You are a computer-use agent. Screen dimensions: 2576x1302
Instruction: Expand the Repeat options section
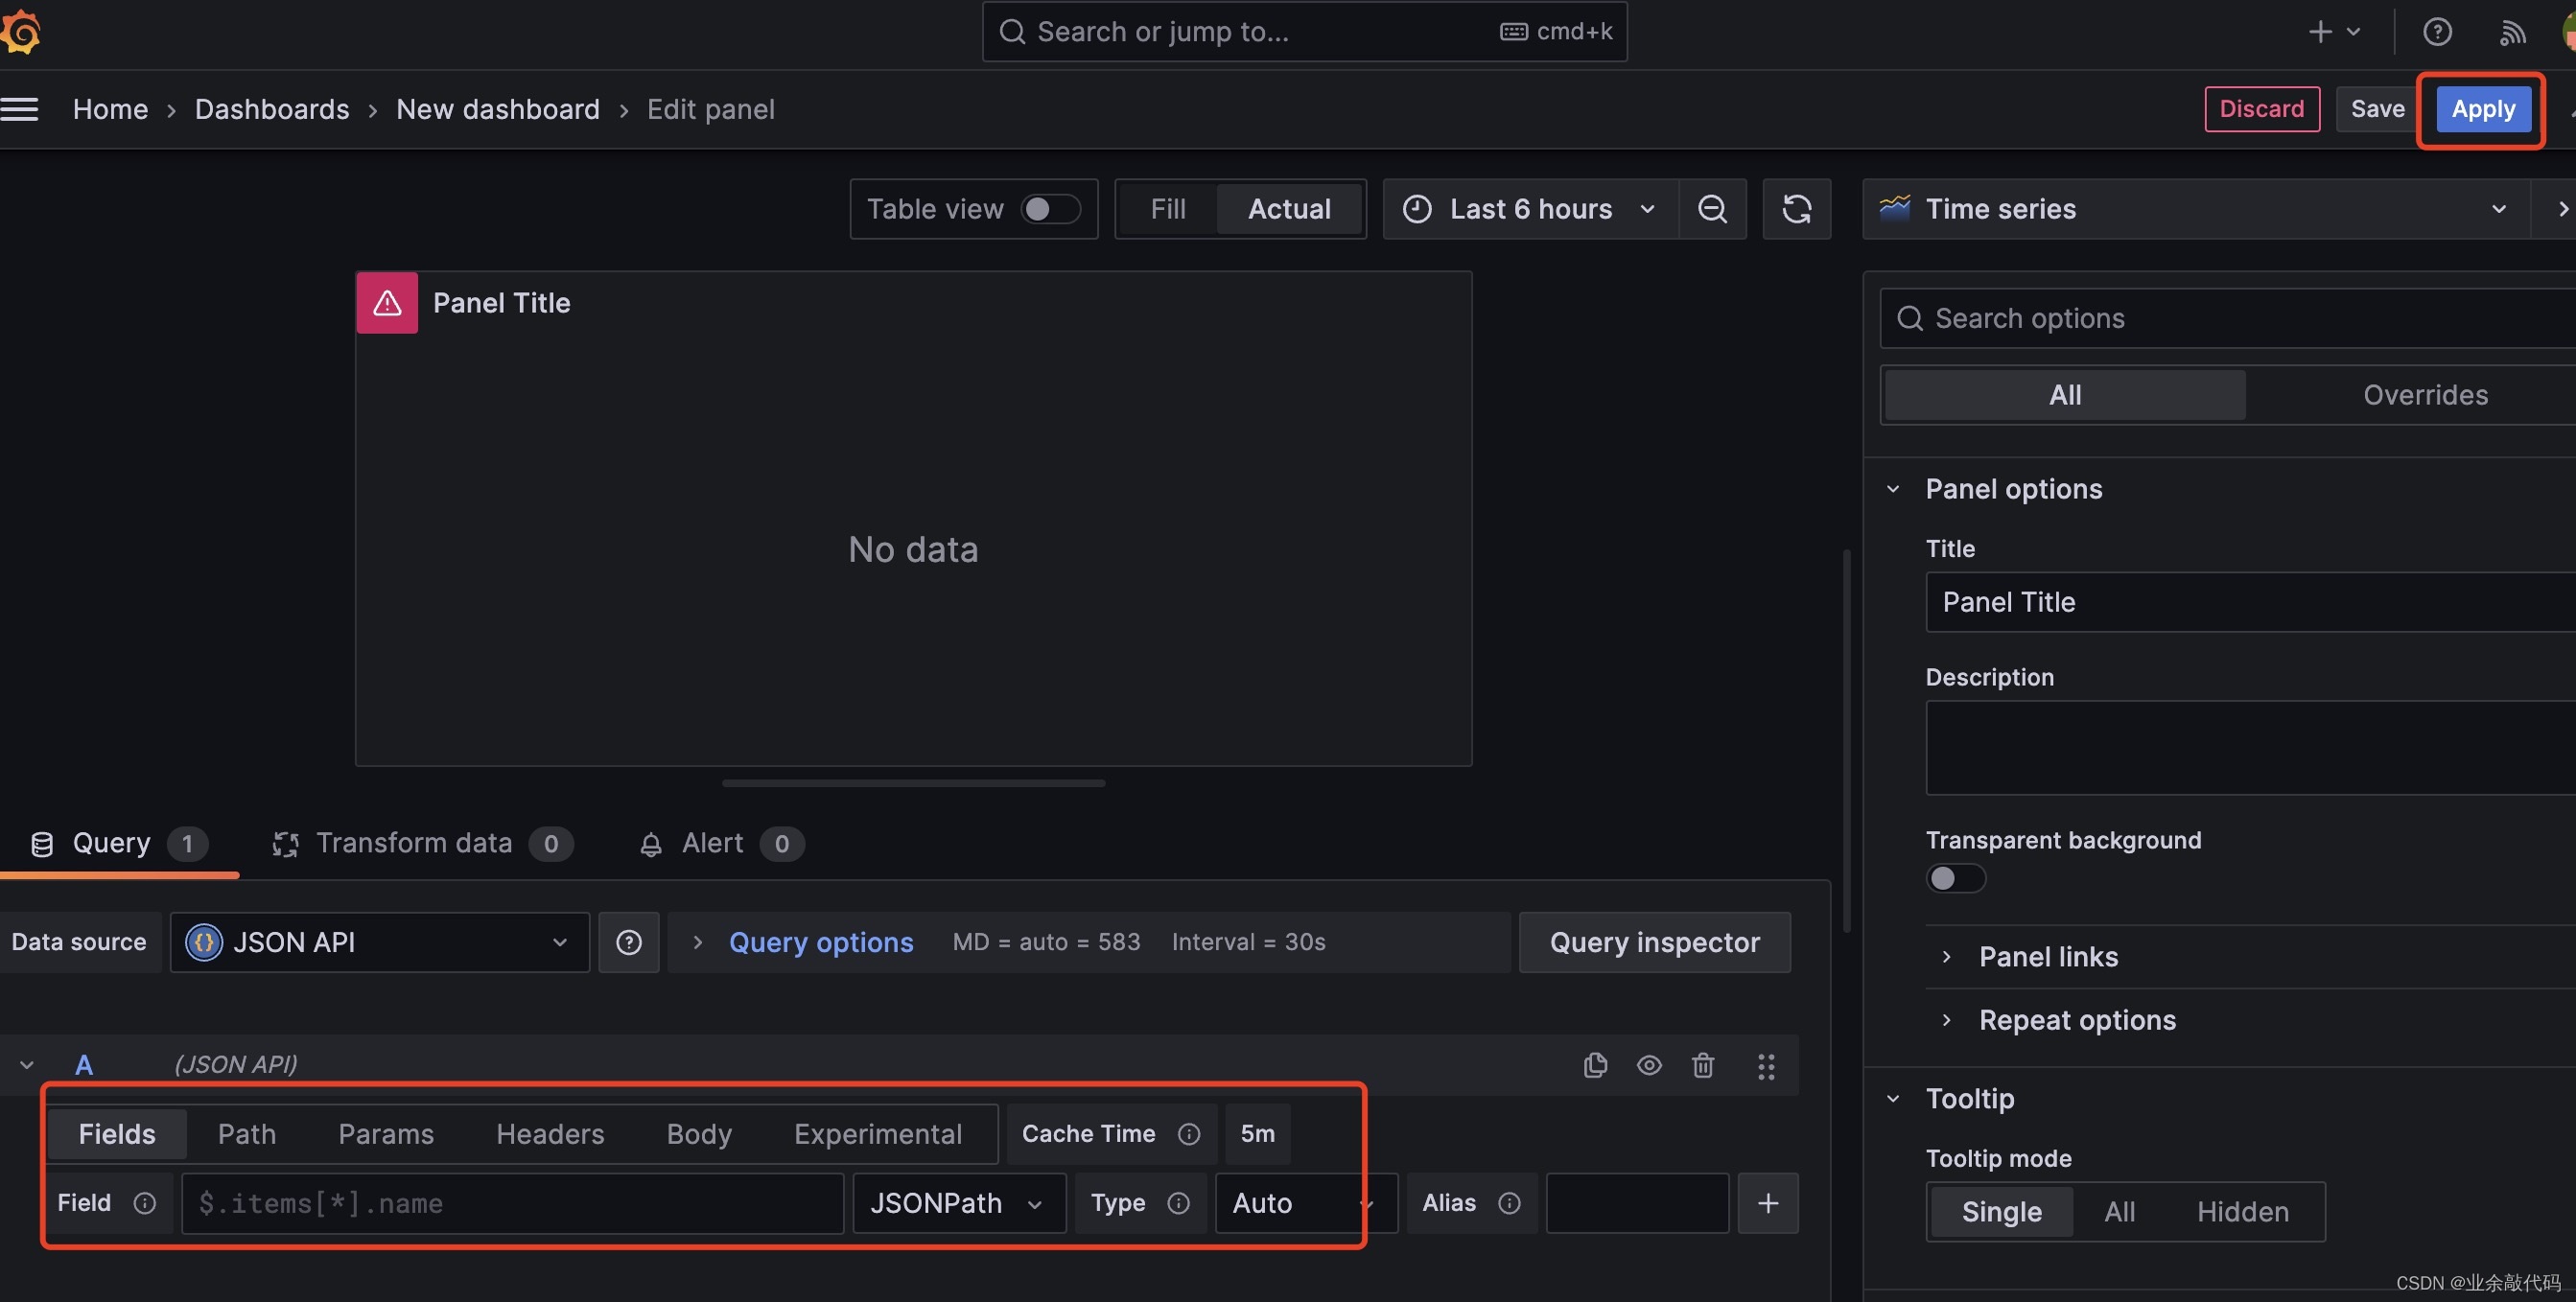pyautogui.click(x=2077, y=1019)
